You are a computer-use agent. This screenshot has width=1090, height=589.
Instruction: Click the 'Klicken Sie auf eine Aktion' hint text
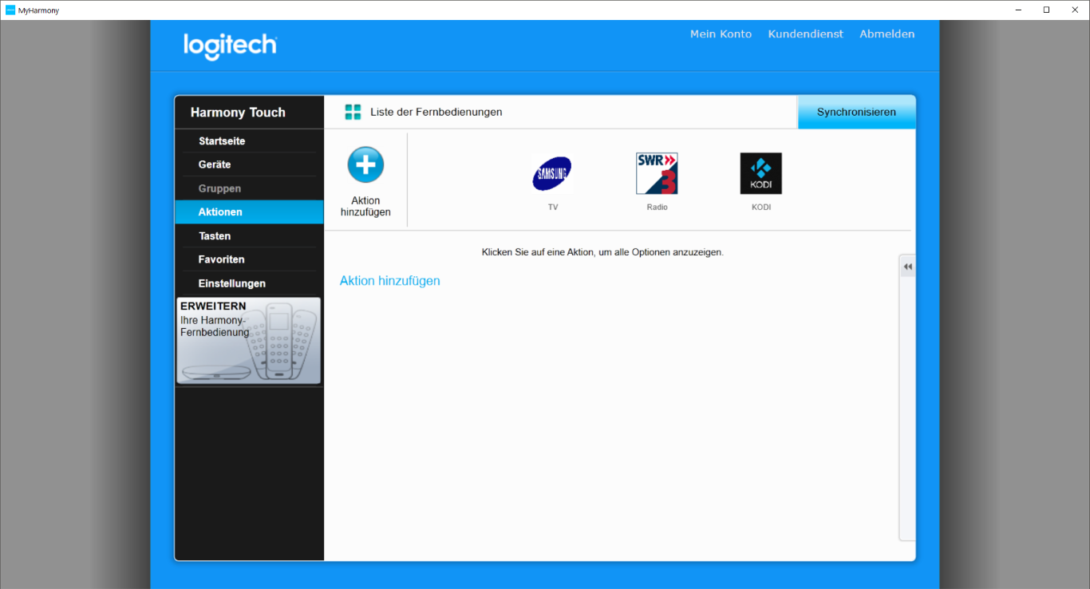pos(602,252)
